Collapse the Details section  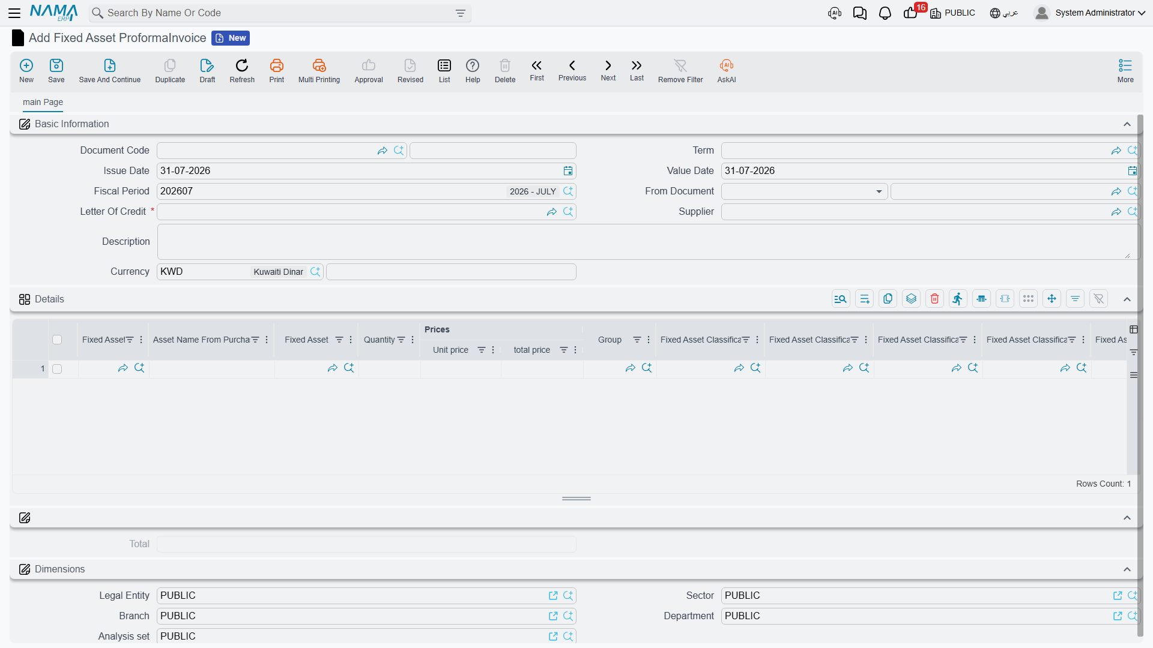[x=1127, y=299]
